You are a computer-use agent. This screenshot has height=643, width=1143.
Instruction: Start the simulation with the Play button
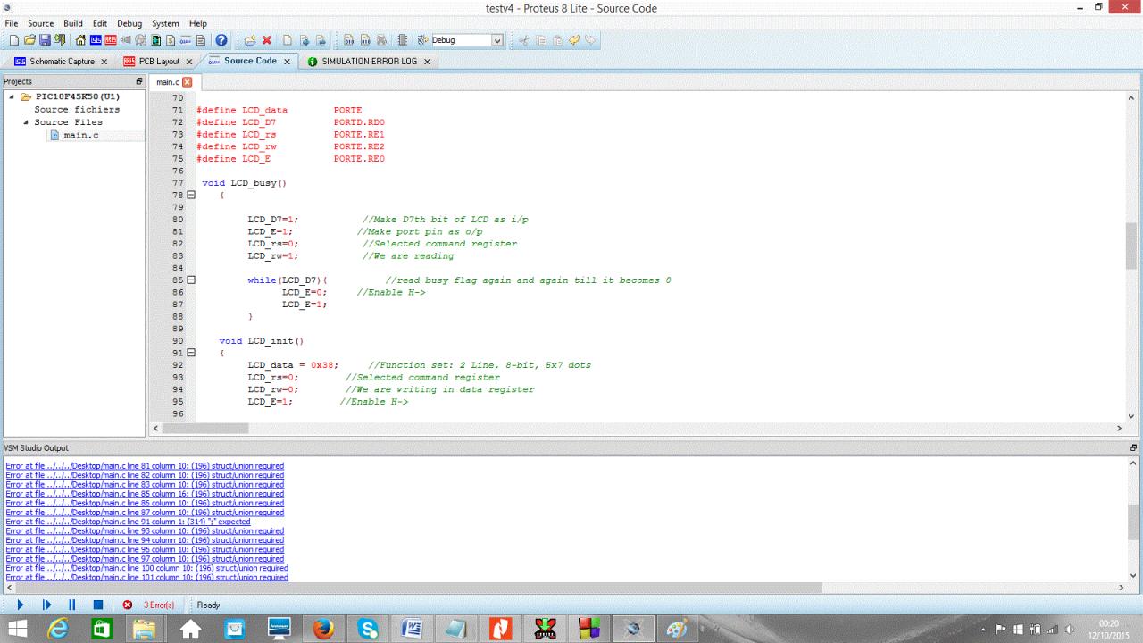(x=21, y=605)
